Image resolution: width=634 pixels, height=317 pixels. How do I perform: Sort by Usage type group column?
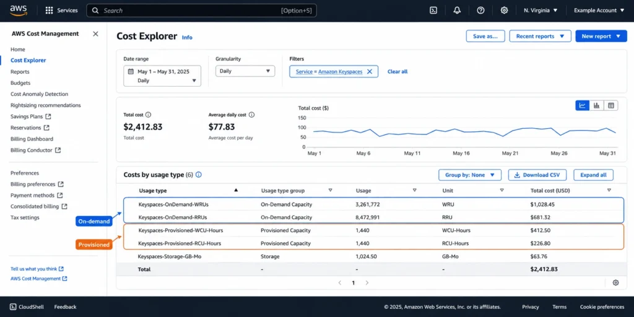330,190
